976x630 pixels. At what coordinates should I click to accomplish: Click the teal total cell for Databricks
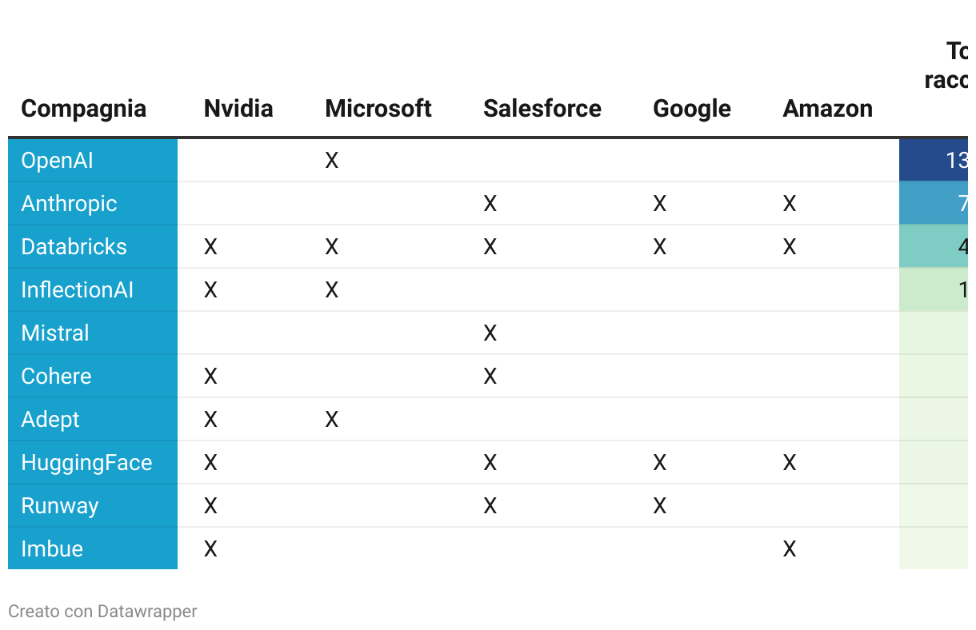point(936,247)
